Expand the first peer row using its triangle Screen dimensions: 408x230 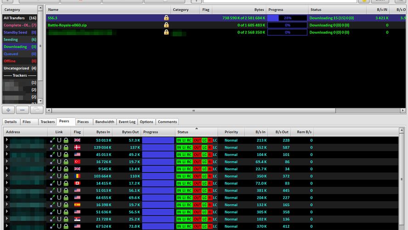click(x=6, y=140)
